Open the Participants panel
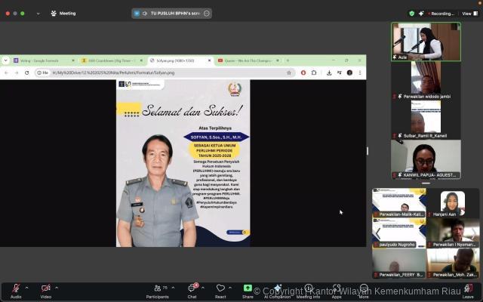 click(157, 288)
